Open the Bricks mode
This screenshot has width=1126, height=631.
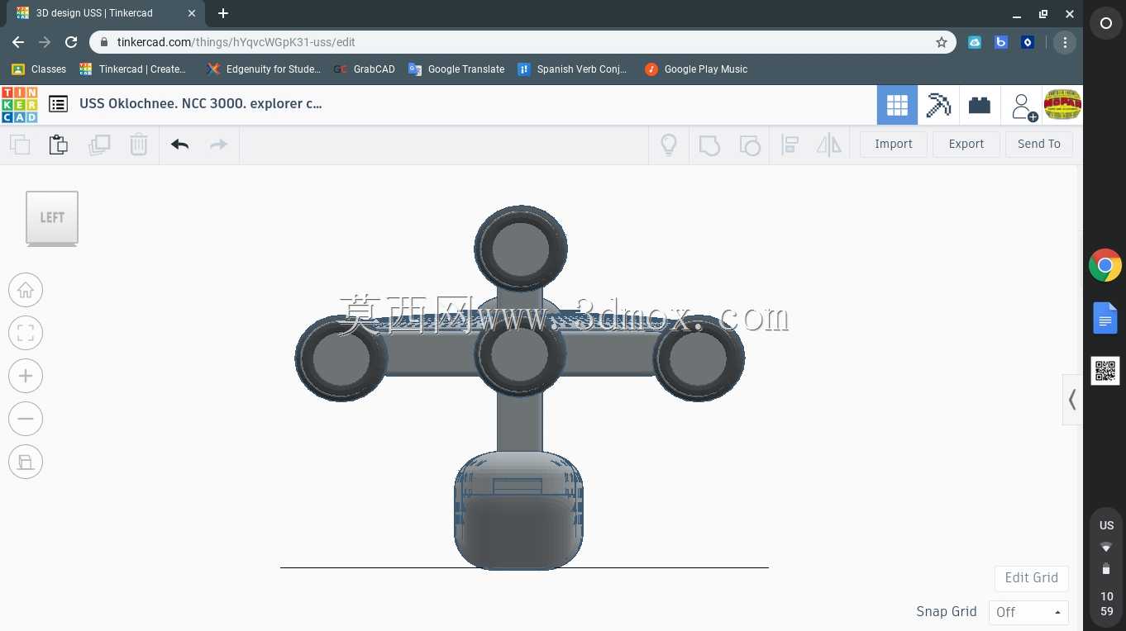click(980, 105)
